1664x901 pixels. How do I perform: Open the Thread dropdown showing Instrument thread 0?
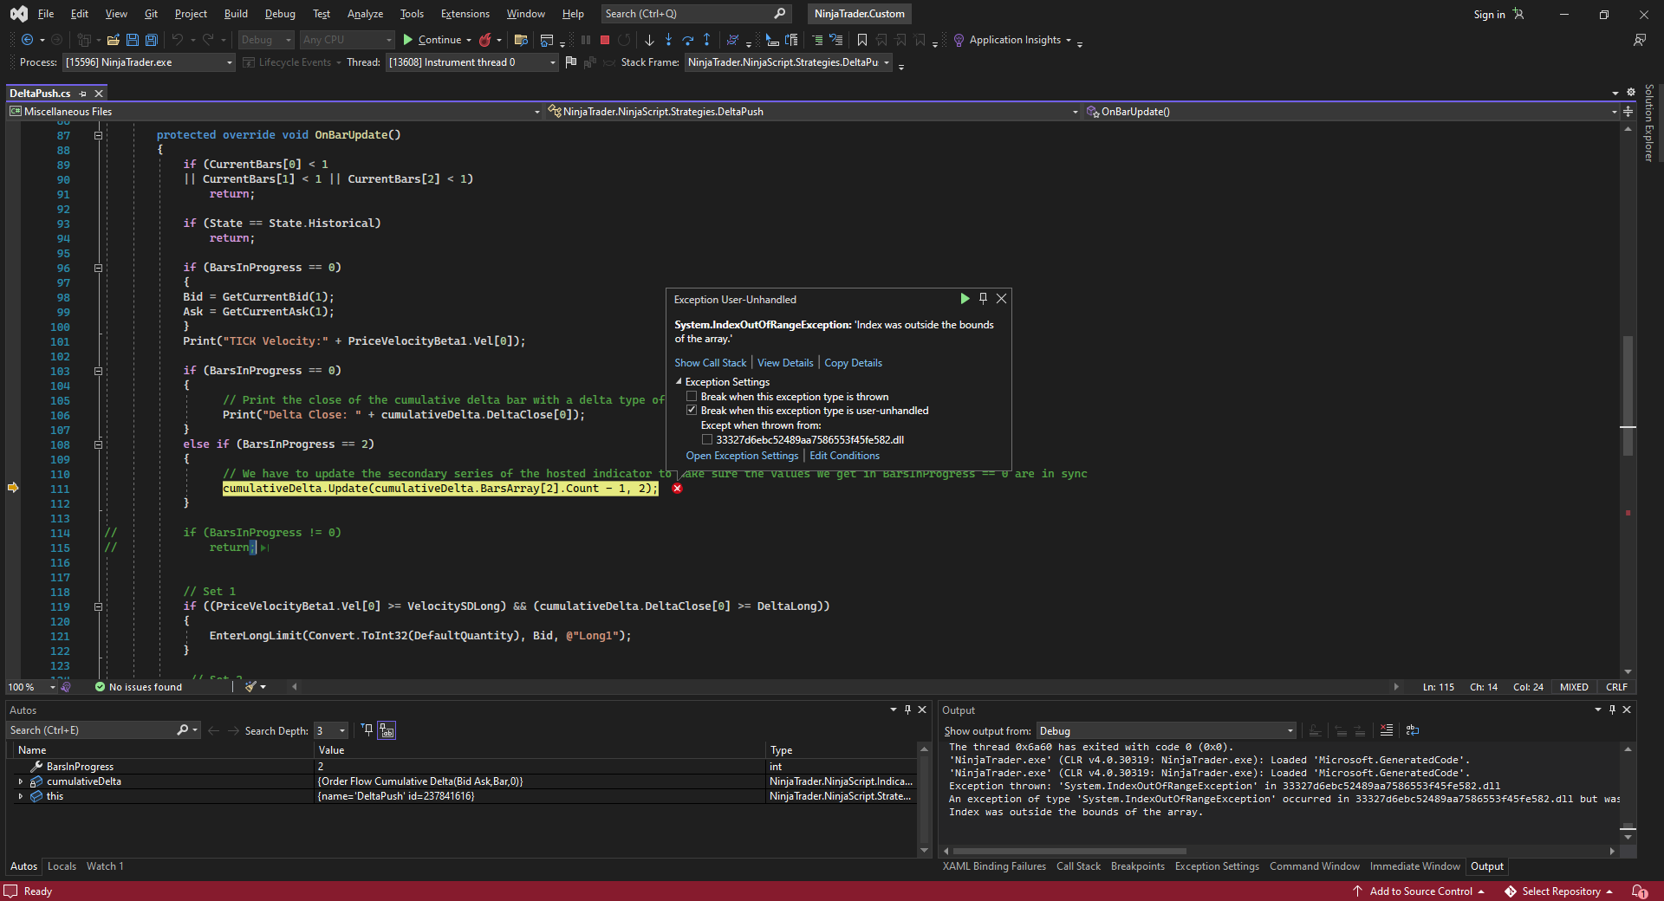point(471,62)
